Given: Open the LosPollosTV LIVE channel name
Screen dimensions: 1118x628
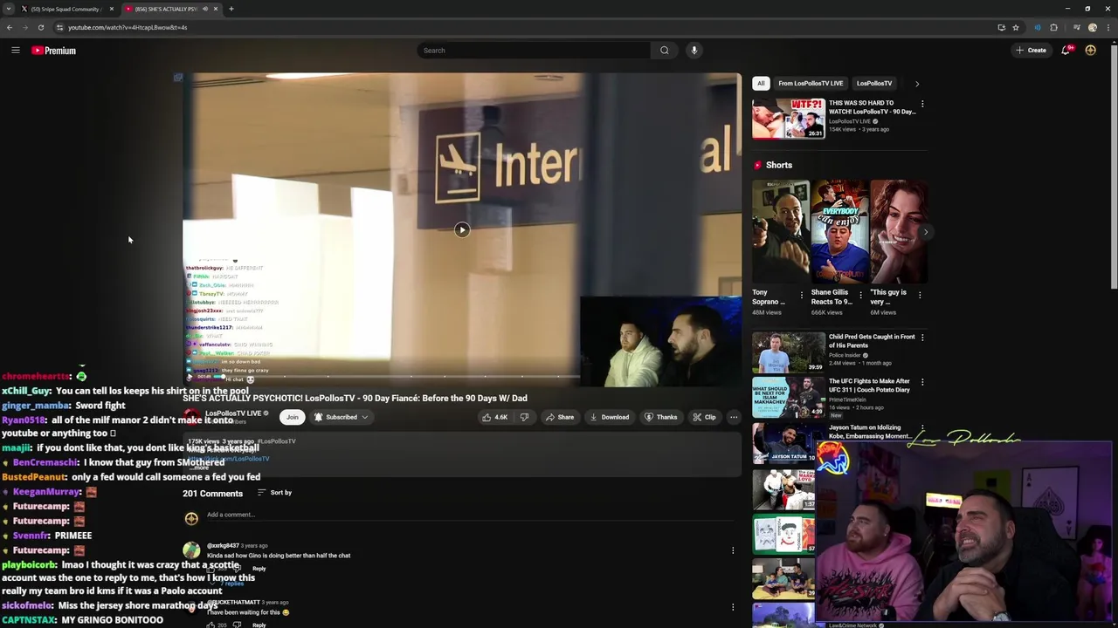Looking at the screenshot, I should click(233, 413).
